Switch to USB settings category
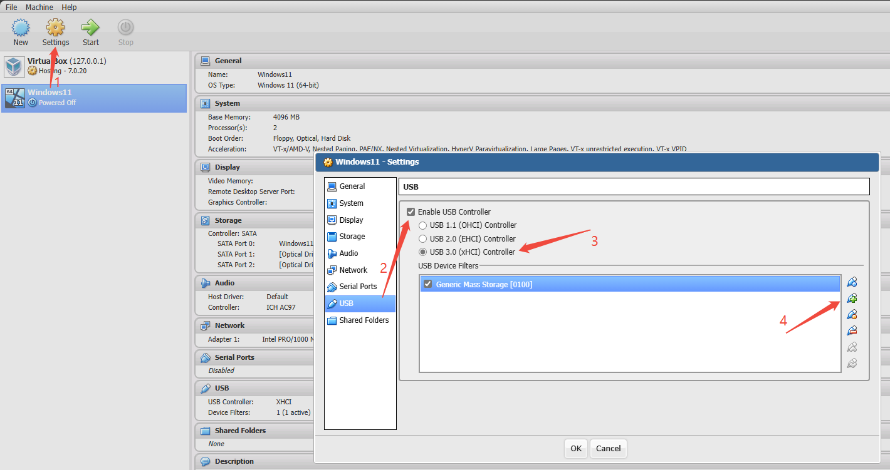This screenshot has height=470, width=890. [x=360, y=304]
